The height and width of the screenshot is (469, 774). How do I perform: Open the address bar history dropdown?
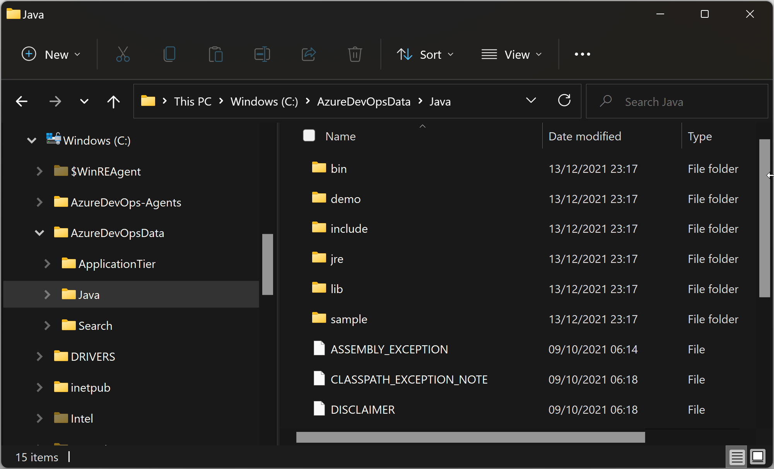pyautogui.click(x=531, y=101)
